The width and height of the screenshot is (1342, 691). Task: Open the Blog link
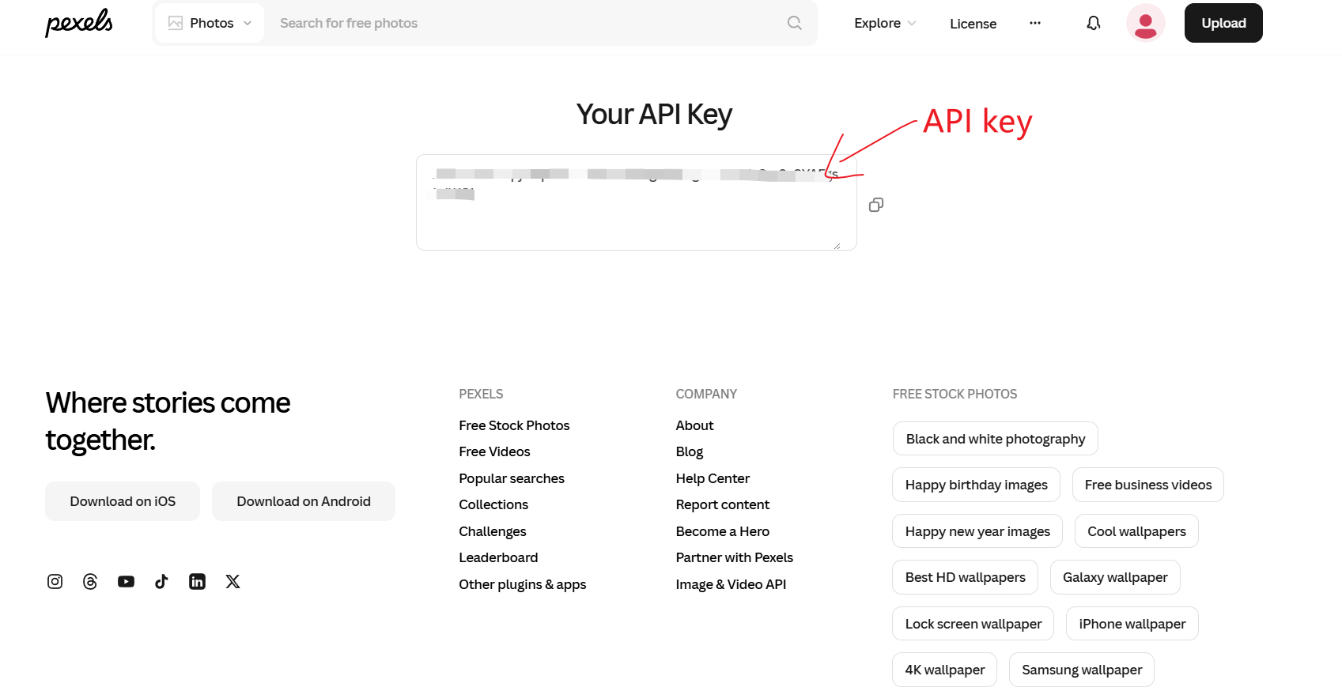pyautogui.click(x=690, y=451)
